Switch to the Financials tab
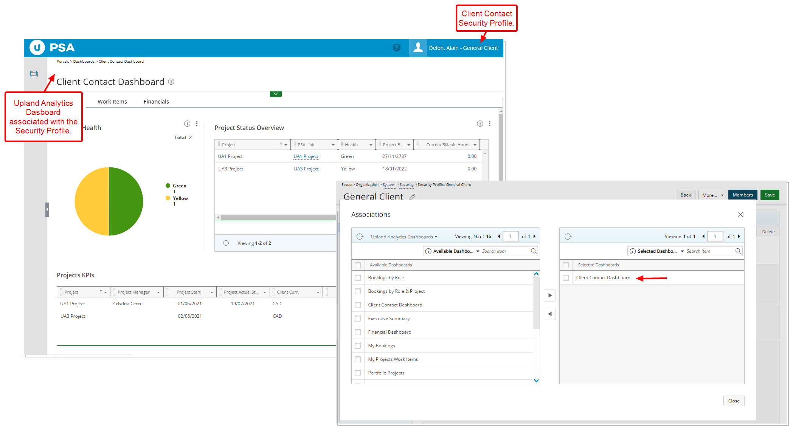Screen dimensions: 793x430 click(x=156, y=102)
